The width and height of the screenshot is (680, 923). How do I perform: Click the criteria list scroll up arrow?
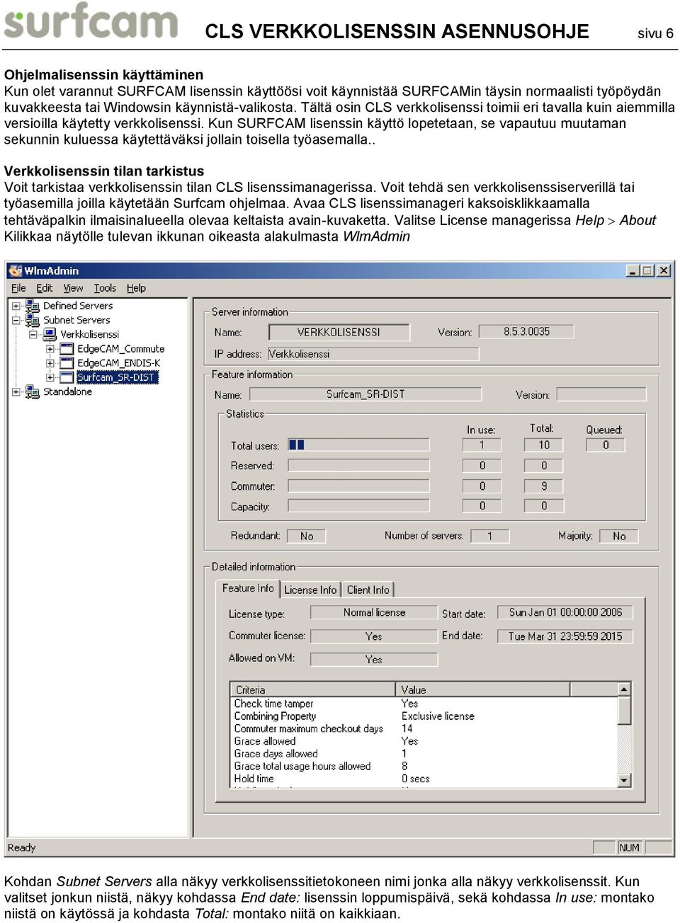click(x=624, y=689)
